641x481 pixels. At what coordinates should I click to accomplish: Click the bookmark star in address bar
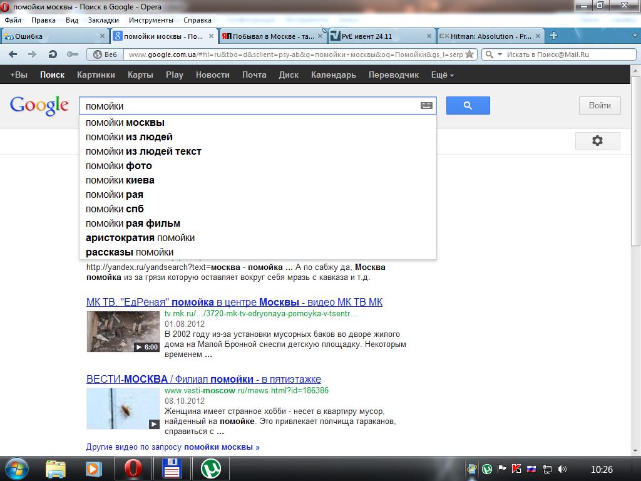click(469, 54)
